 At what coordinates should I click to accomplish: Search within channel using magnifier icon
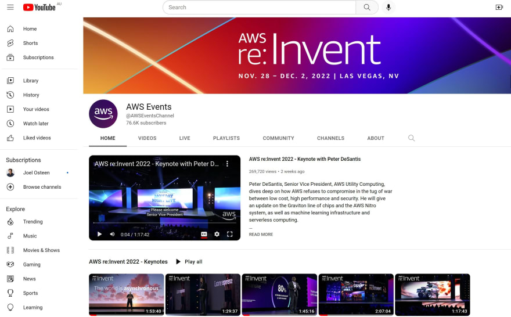412,138
